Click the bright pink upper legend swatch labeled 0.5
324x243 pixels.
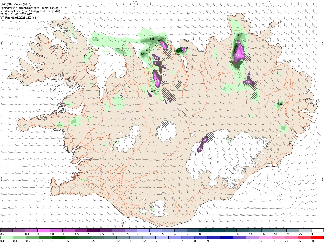[x=43, y=230]
